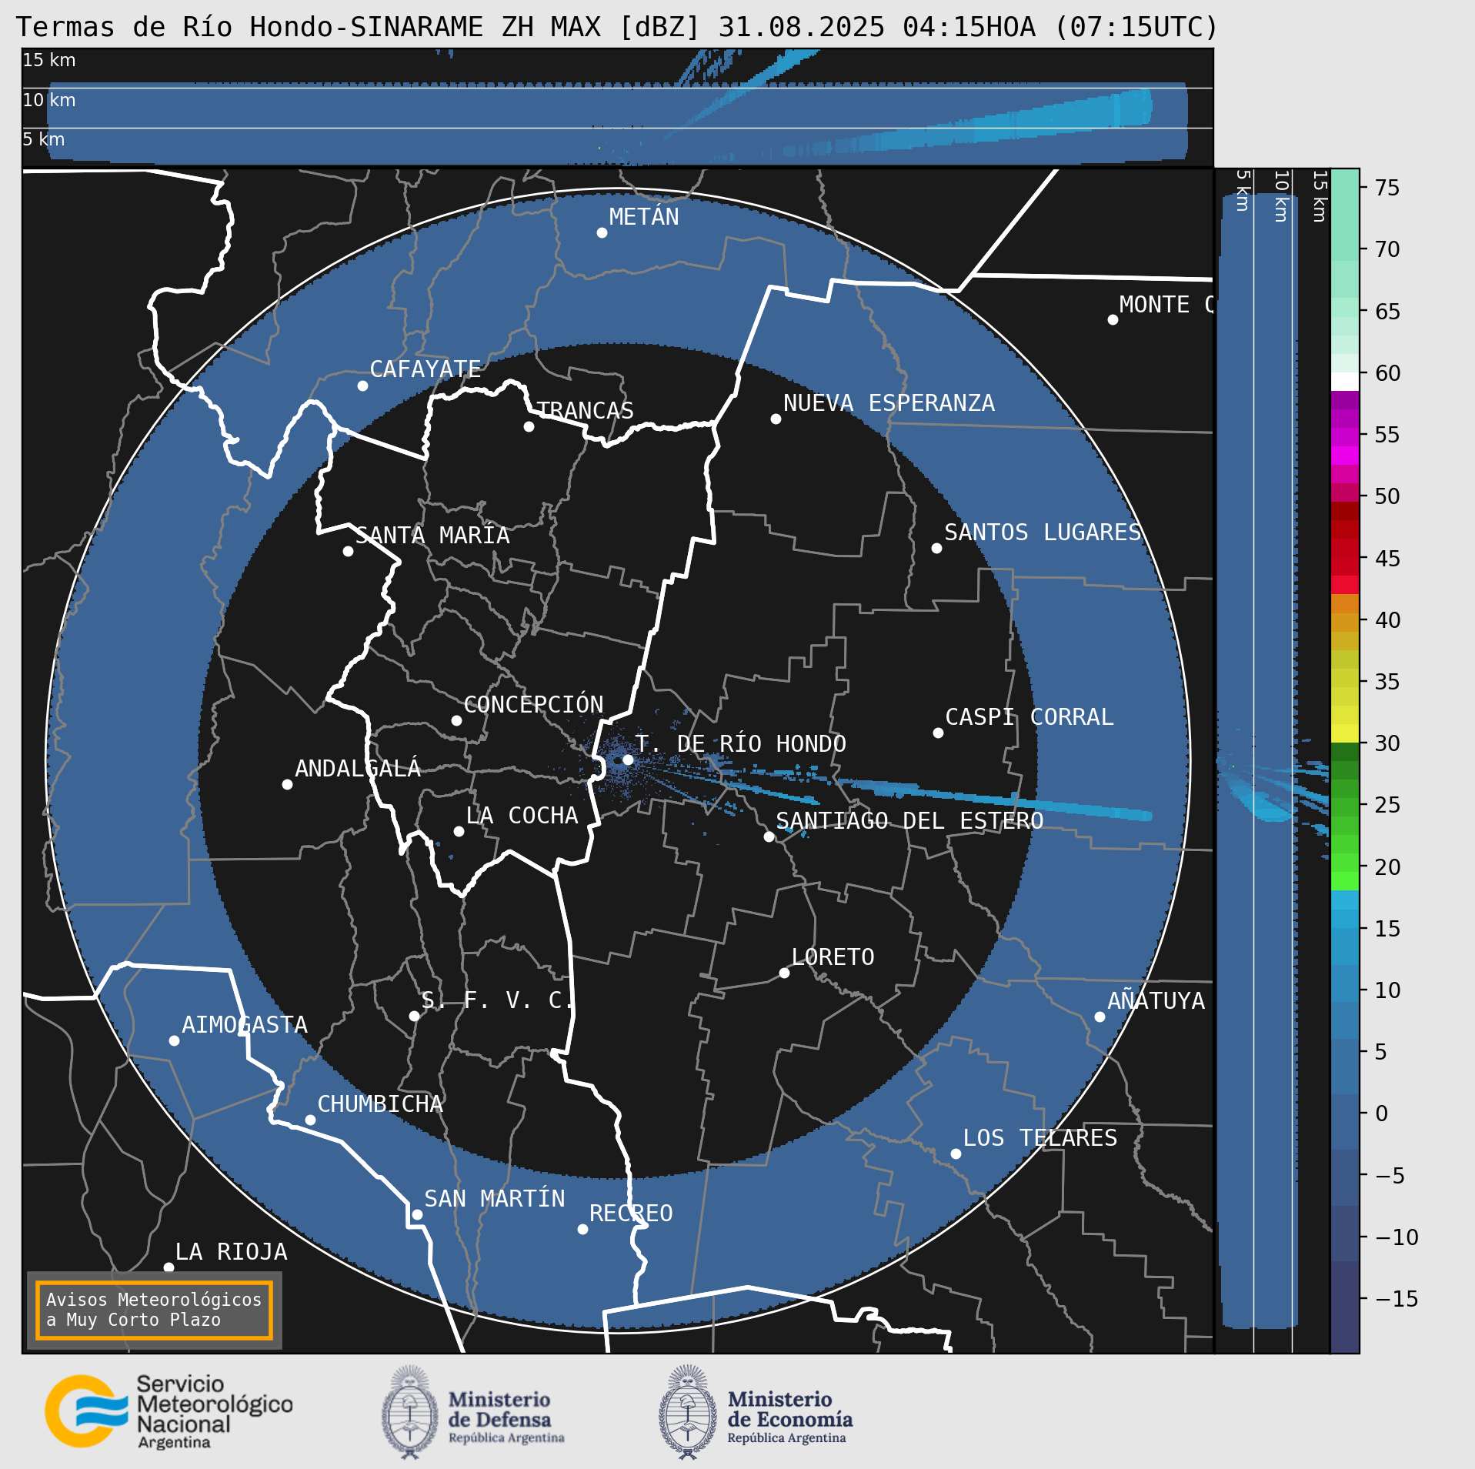
Task: Click the La Rioja city marker dot
Action: [x=169, y=1267]
